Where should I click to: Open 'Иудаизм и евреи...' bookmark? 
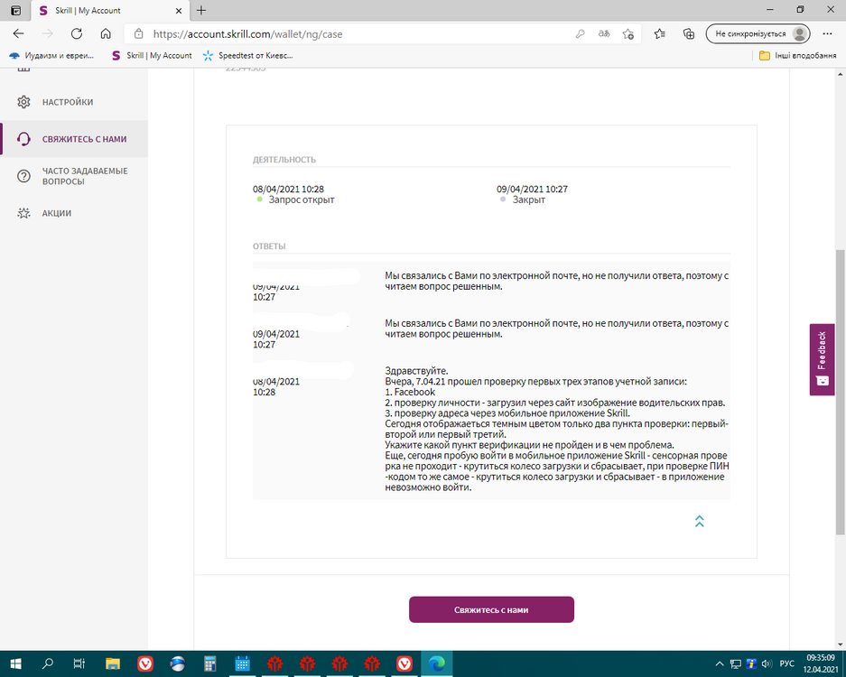coord(51,56)
